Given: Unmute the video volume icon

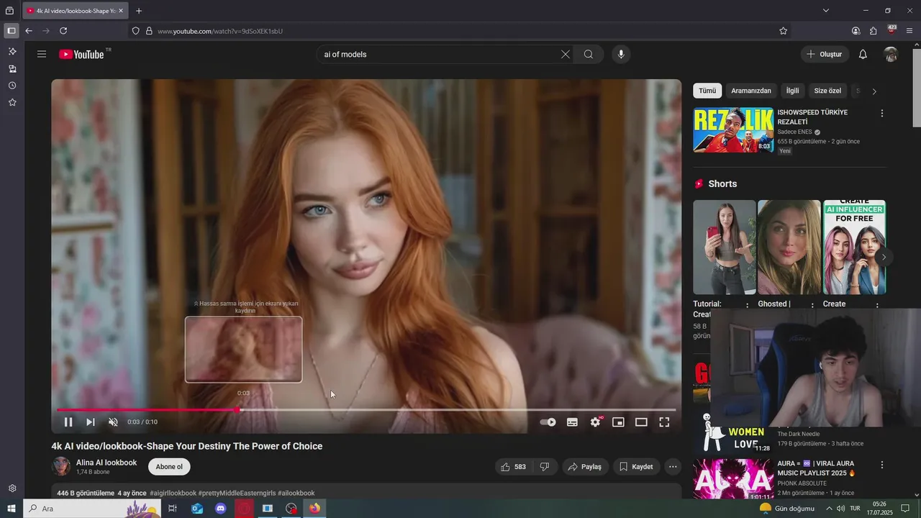Looking at the screenshot, I should [113, 422].
